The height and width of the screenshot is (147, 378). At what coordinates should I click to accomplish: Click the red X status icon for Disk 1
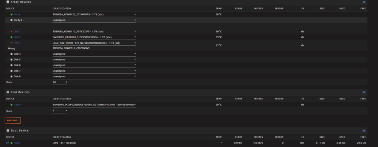[x=11, y=32]
